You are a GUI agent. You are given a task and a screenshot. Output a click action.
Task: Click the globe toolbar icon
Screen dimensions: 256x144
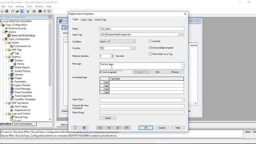click(34, 11)
